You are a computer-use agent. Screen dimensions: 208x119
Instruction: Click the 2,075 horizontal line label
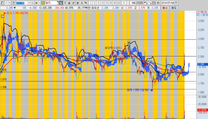tap(3, 70)
